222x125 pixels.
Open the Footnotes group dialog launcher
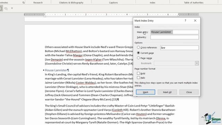pyautogui.click(x=24, y=2)
